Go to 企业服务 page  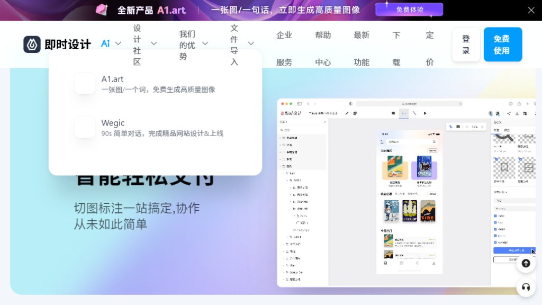pyautogui.click(x=284, y=48)
